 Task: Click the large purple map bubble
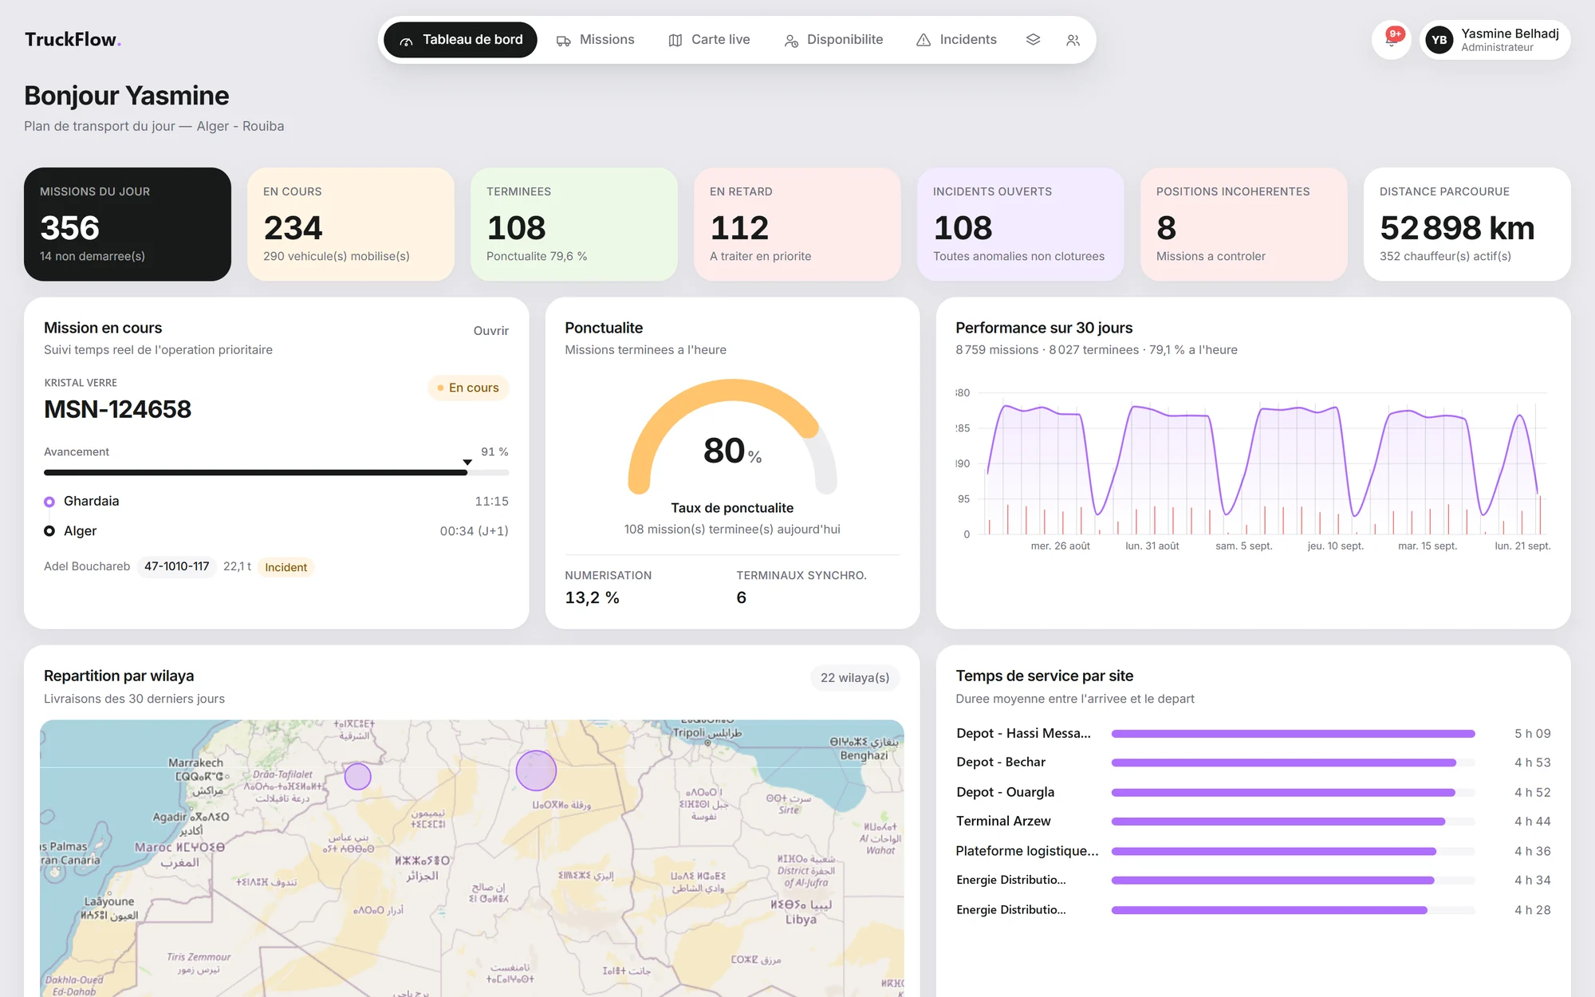(x=536, y=770)
